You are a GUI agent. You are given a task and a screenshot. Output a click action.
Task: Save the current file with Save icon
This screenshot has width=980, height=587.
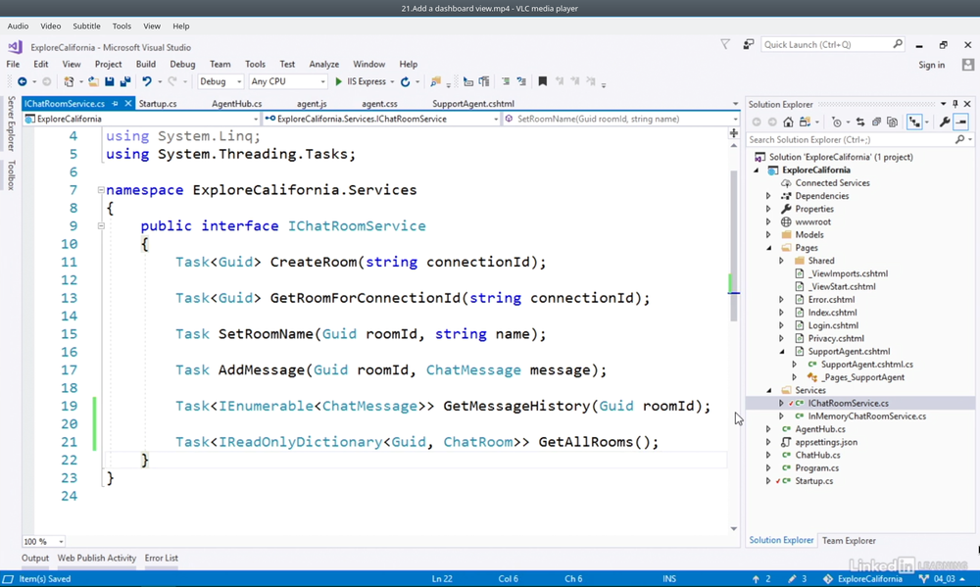[x=110, y=82]
